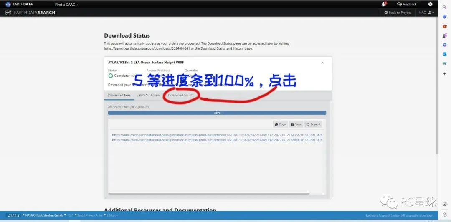Open the HAO user account menu
The height and width of the screenshot is (222, 451).
coord(426,13)
